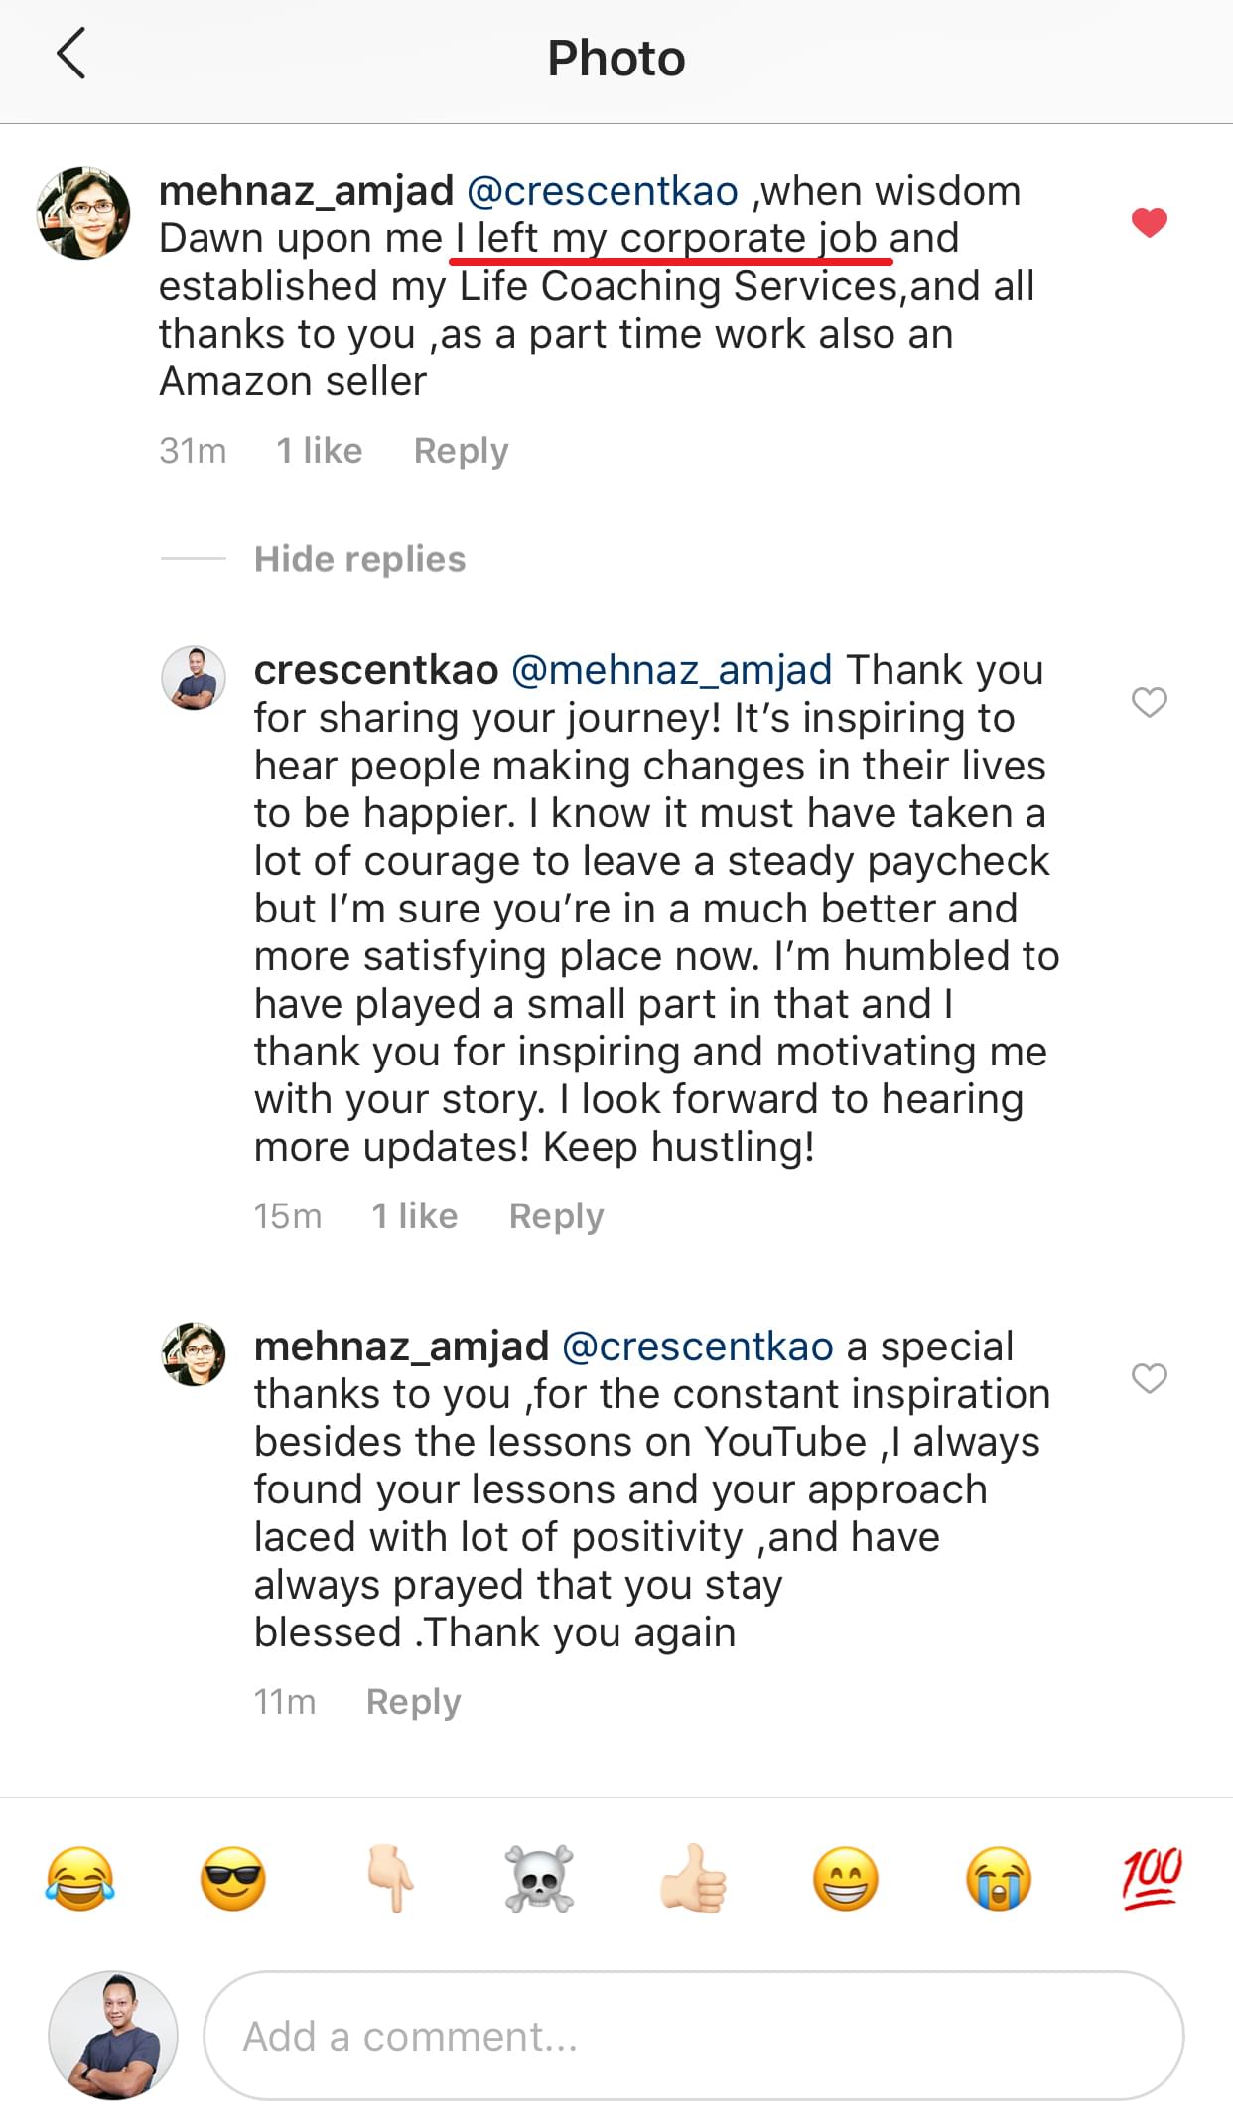The height and width of the screenshot is (2125, 1233).
Task: Open mehnaz_amjad's profile picture at top
Action: point(83,212)
